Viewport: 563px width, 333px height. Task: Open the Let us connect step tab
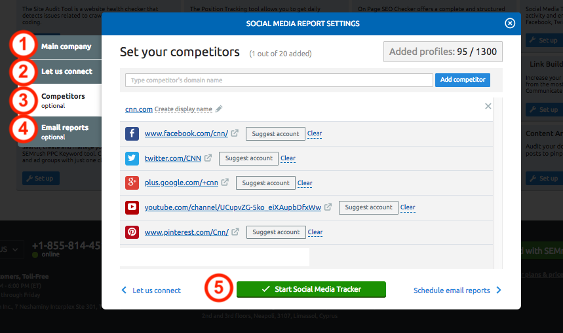(66, 71)
